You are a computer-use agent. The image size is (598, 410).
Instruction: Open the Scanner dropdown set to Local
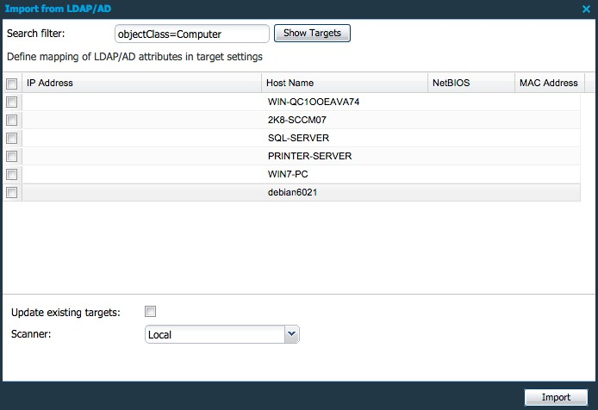tap(222, 334)
